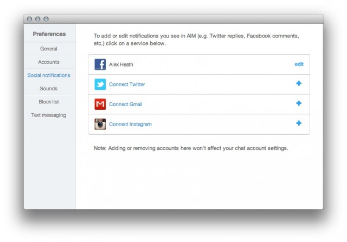Open the Connect Twitter link
The image size is (347, 242).
[x=127, y=84]
